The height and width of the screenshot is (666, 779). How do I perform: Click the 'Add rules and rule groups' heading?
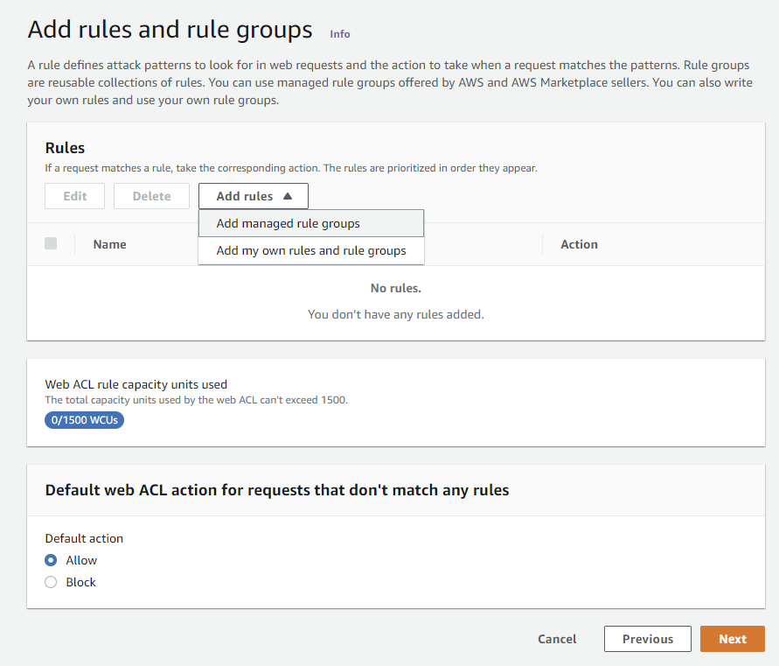coord(170,30)
